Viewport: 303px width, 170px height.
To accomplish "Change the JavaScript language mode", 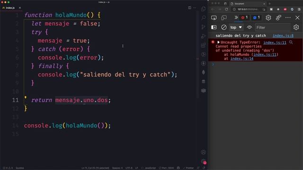I will tap(150, 168).
